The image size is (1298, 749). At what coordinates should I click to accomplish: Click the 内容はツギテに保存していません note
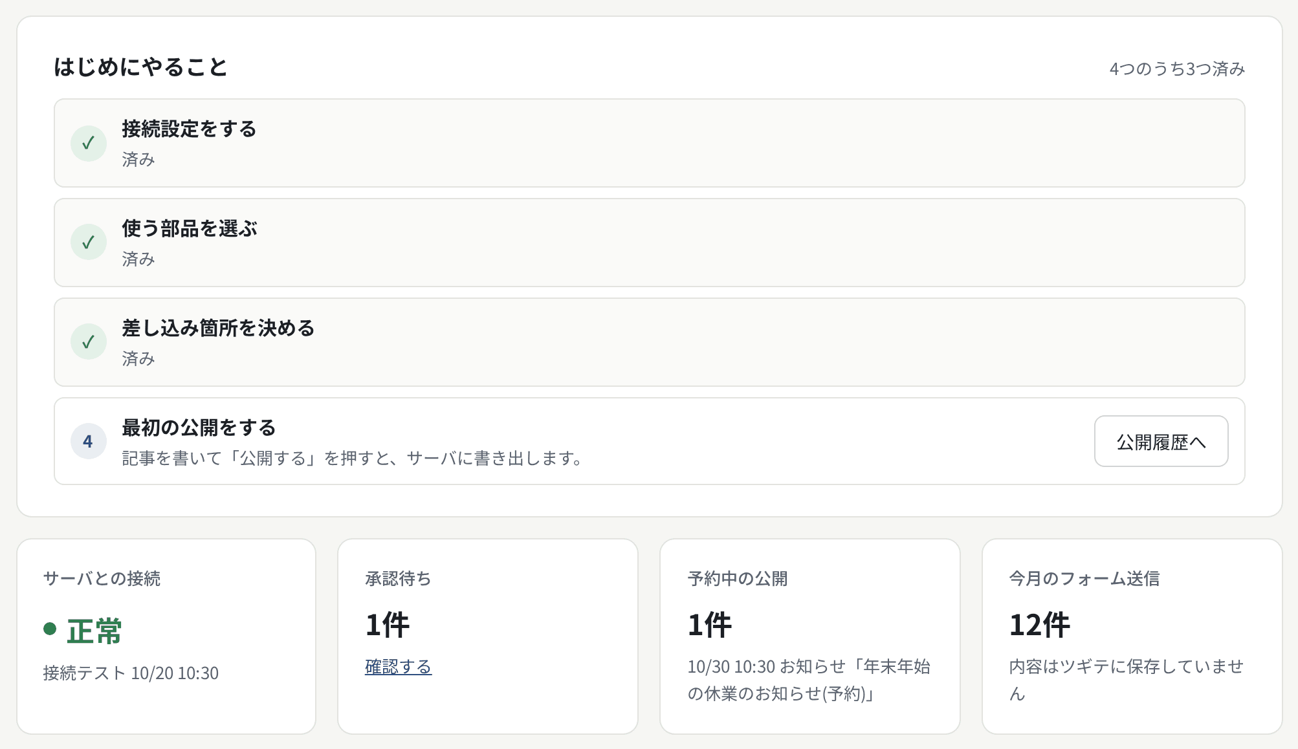coord(1127,680)
